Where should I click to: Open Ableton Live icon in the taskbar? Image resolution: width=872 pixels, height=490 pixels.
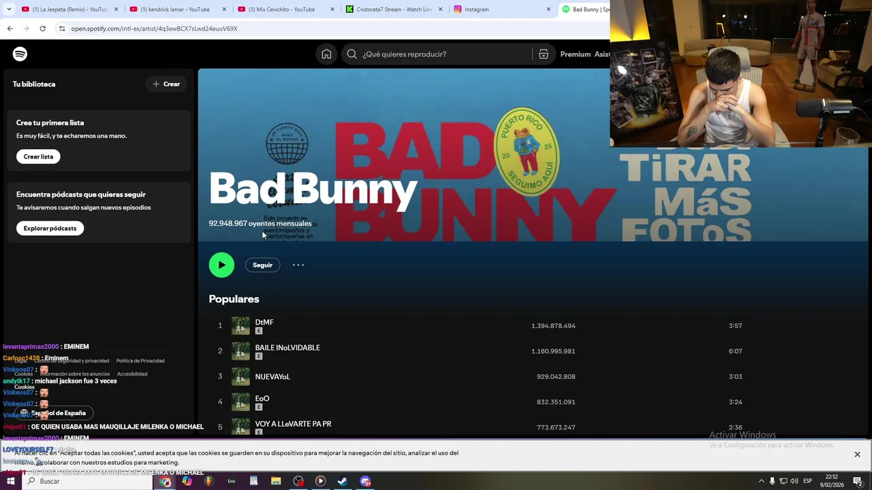click(232, 481)
